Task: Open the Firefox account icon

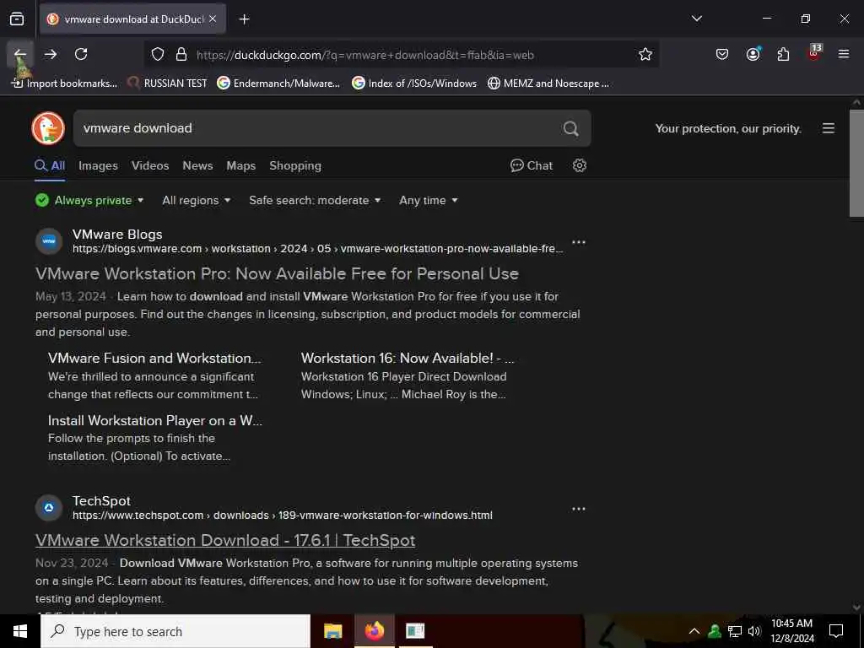Action: point(753,54)
